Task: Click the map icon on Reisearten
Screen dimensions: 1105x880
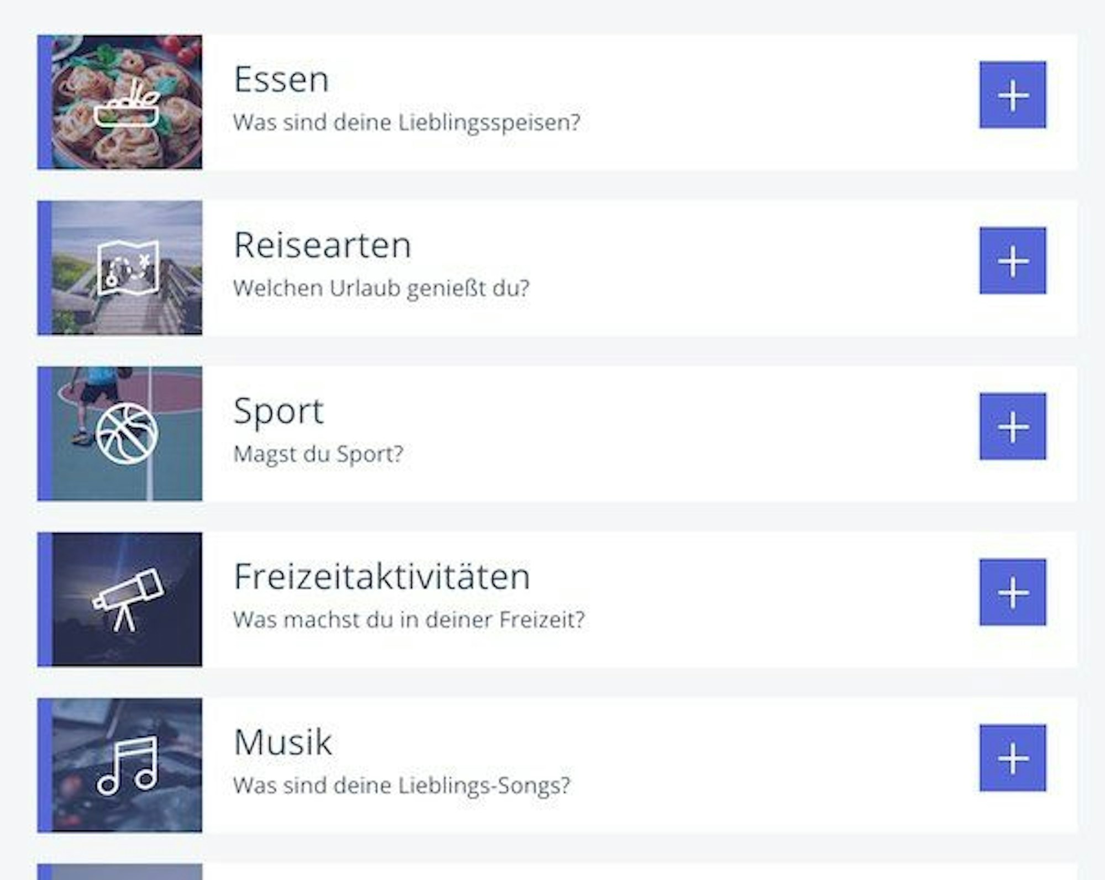Action: (x=128, y=268)
